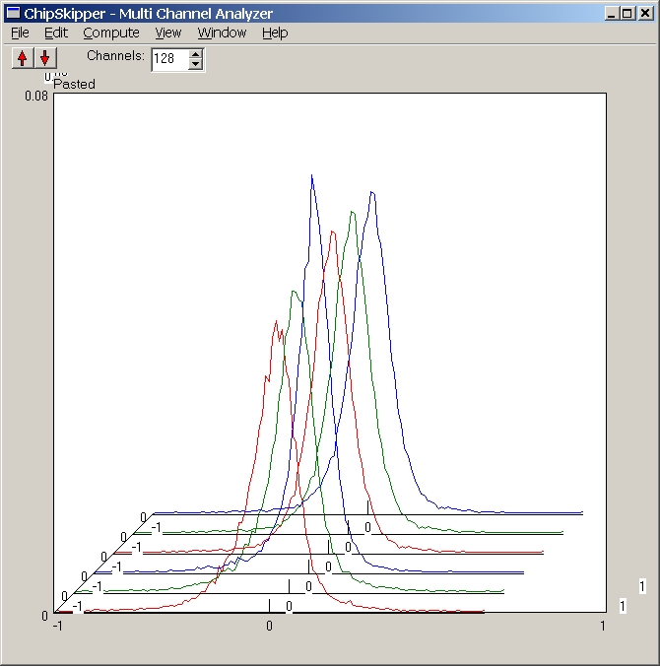
Task: Open the Window menu
Action: point(222,33)
